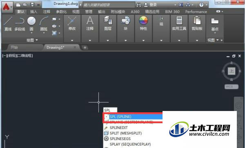The height and width of the screenshot is (148, 245).
Task: Click the ellipse tool icon in draw panel
Action: [54, 26]
